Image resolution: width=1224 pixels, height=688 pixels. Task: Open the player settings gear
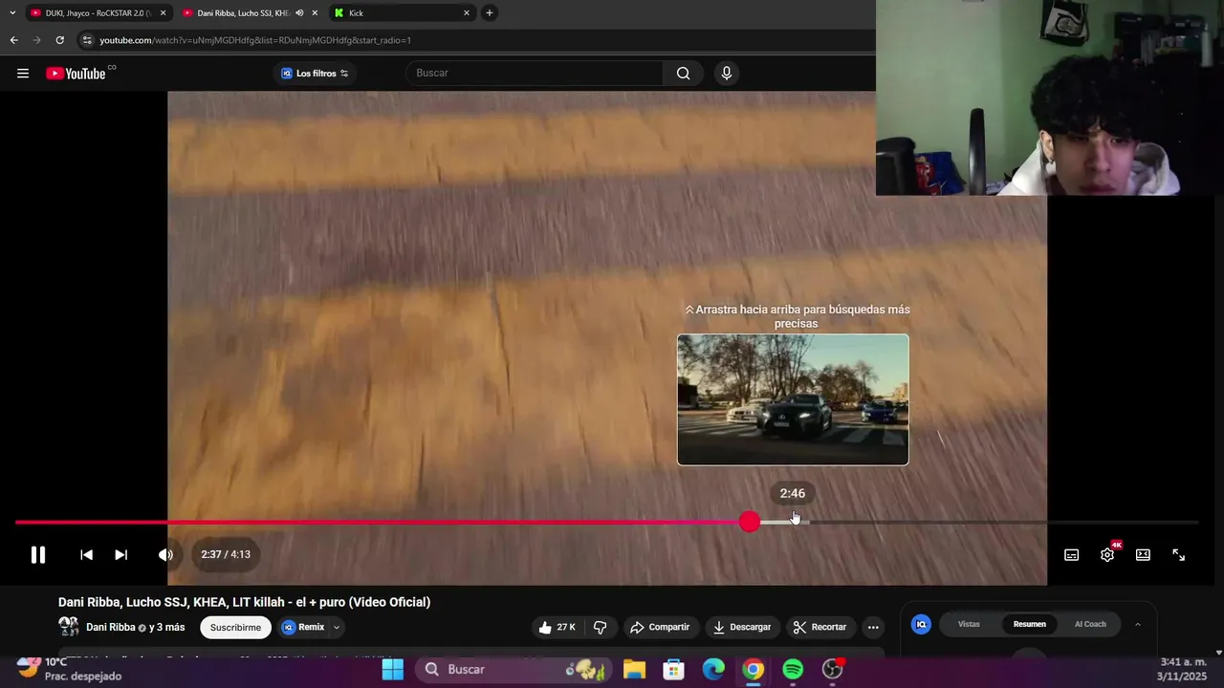1107,554
